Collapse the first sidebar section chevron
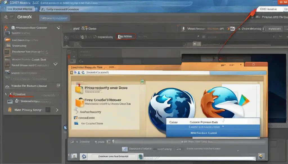The height and width of the screenshot is (164, 288). coord(58,28)
